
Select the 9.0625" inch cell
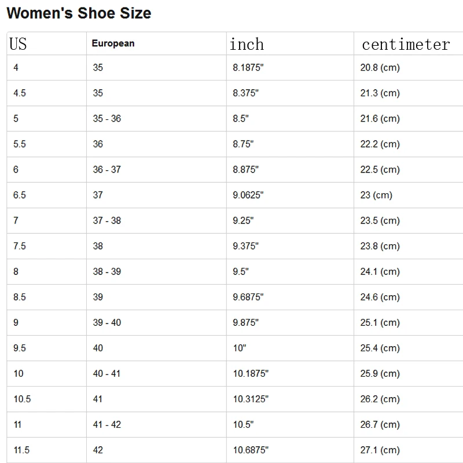[x=248, y=195]
